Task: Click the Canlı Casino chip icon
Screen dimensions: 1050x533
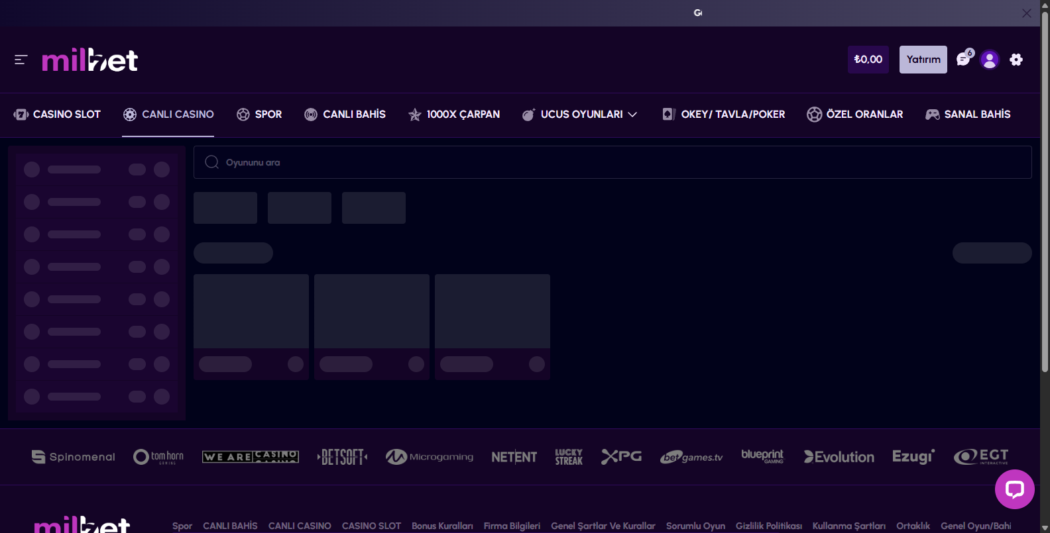Action: coord(130,115)
